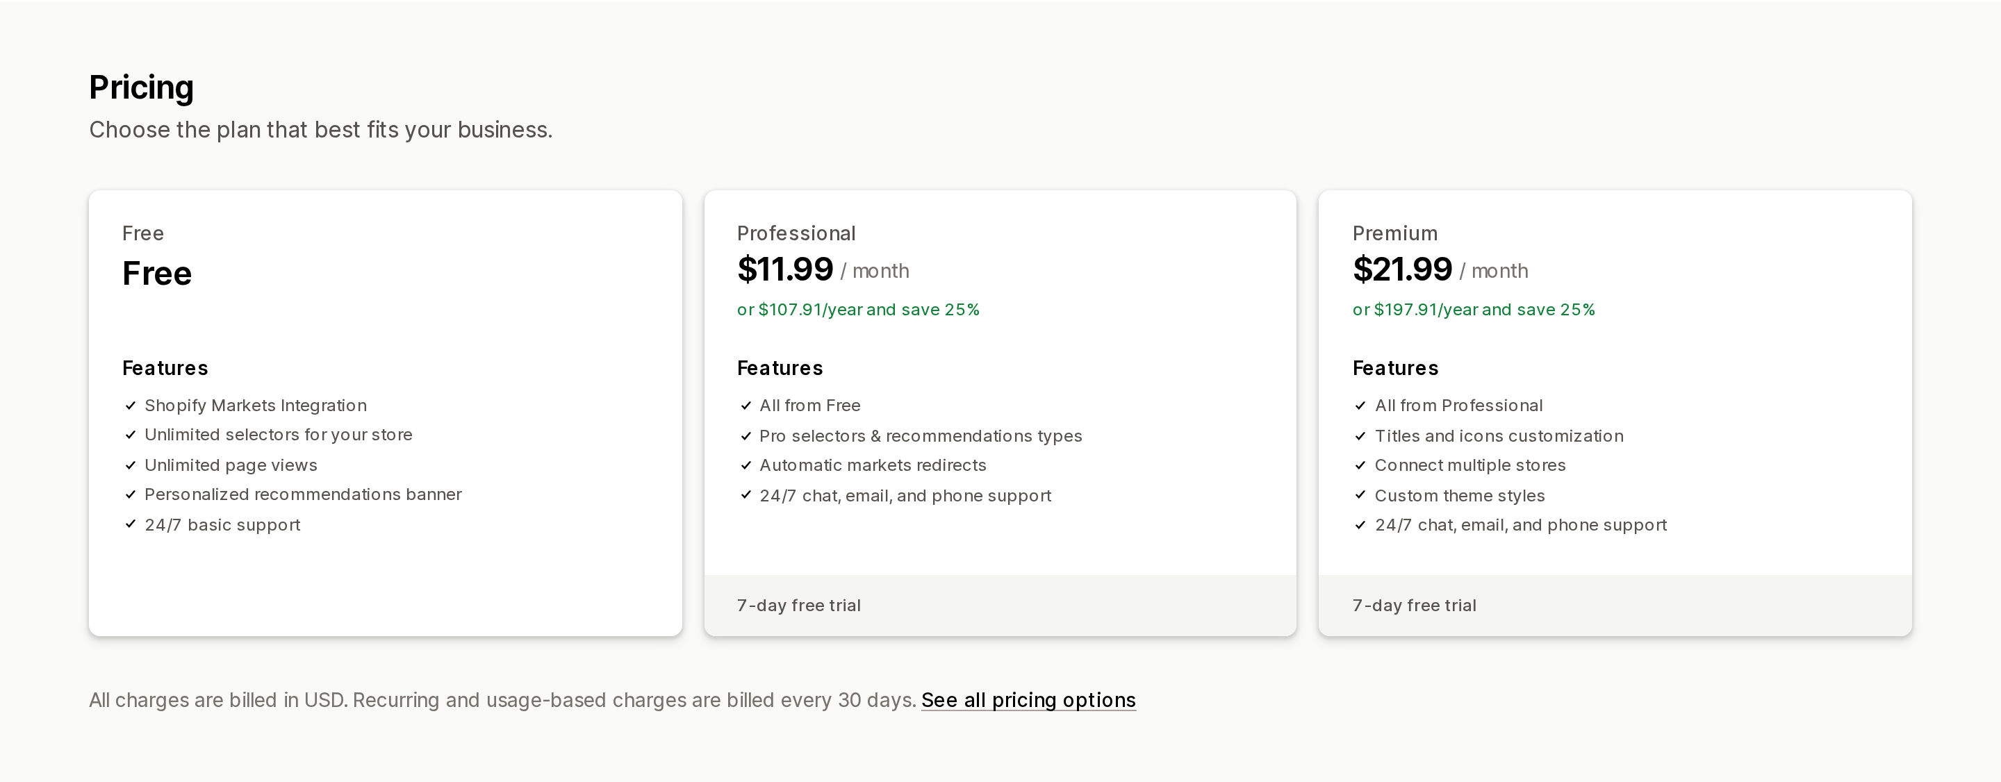Click All from Professional feature text
Viewport: 2001px width, 782px height.
click(x=1458, y=406)
